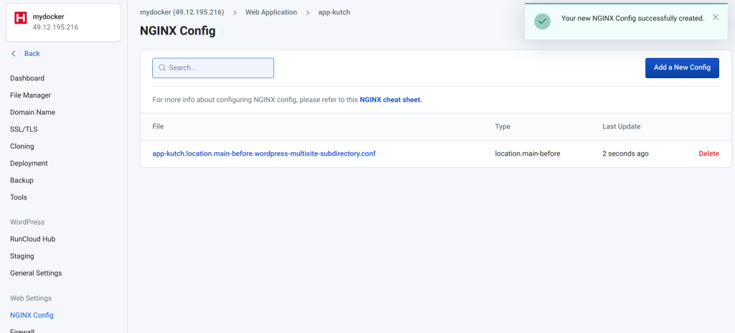This screenshot has height=333, width=735.
Task: Go to Domain Name settings
Action: (33, 112)
